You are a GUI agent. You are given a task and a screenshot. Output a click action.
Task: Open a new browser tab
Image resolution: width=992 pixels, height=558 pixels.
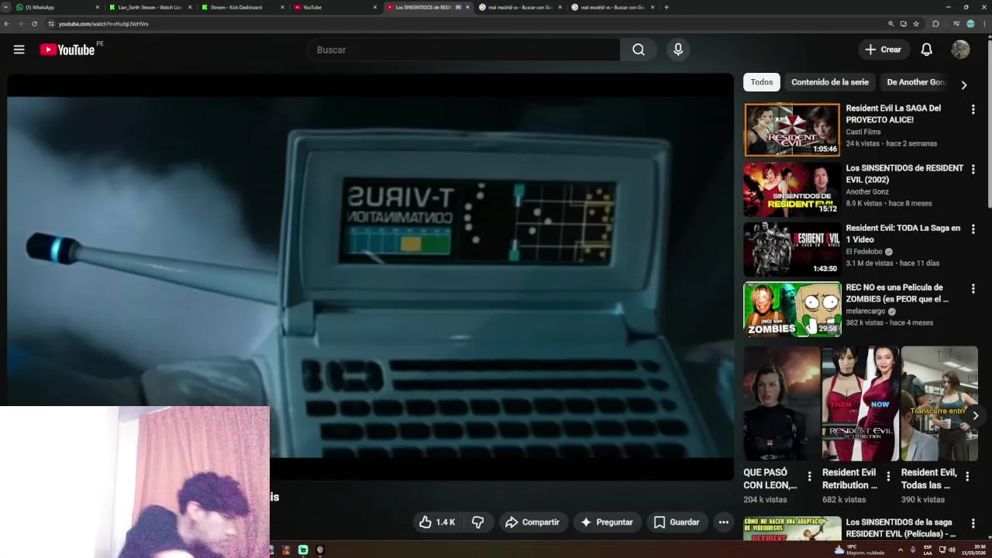click(666, 7)
